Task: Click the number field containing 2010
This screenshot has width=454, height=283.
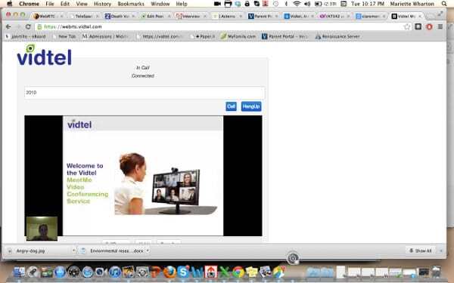Action: [x=145, y=93]
